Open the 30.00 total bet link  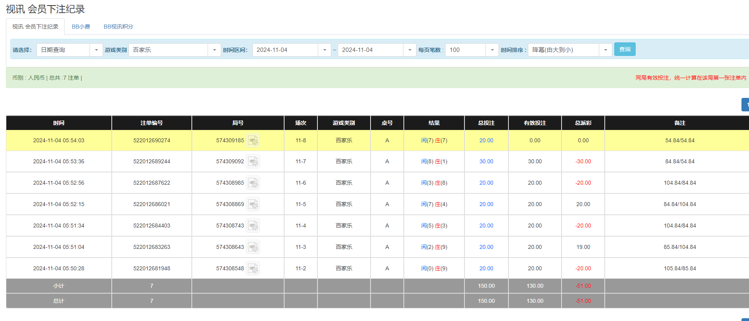pos(486,161)
